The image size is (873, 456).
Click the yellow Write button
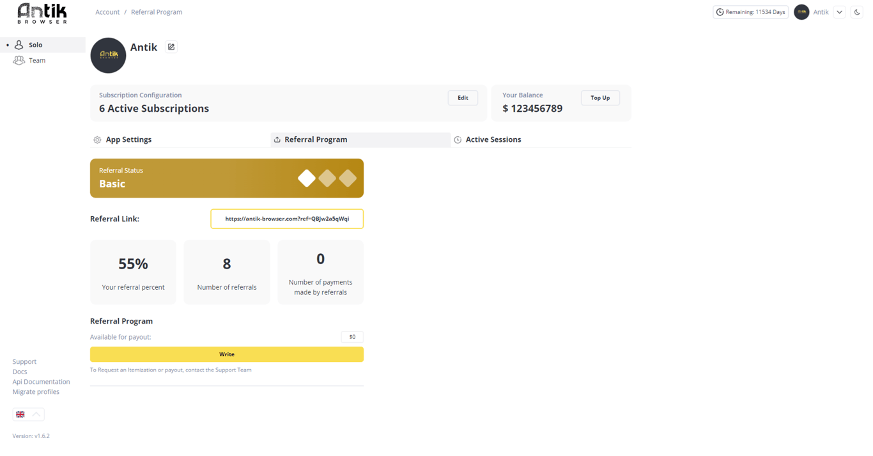tap(227, 354)
